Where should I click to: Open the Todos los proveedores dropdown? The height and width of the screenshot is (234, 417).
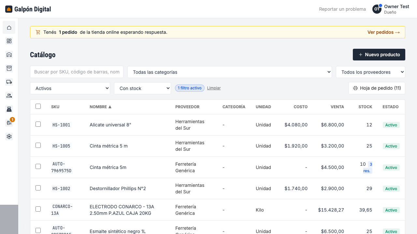tap(370, 72)
